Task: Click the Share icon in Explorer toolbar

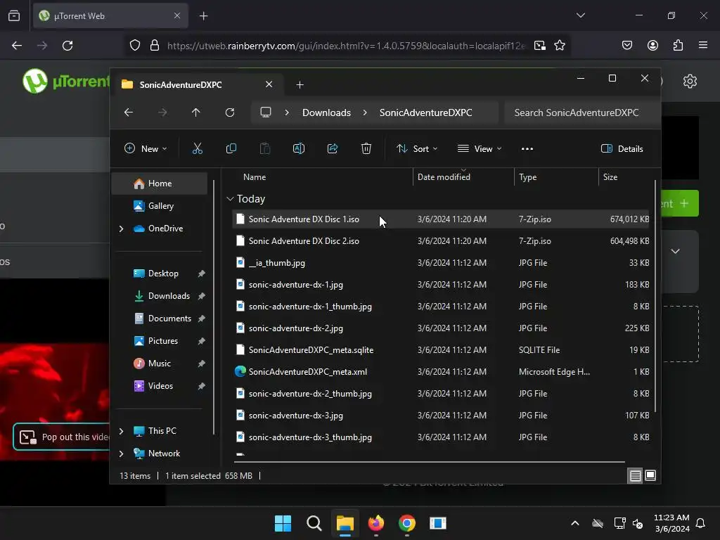Action: click(333, 148)
